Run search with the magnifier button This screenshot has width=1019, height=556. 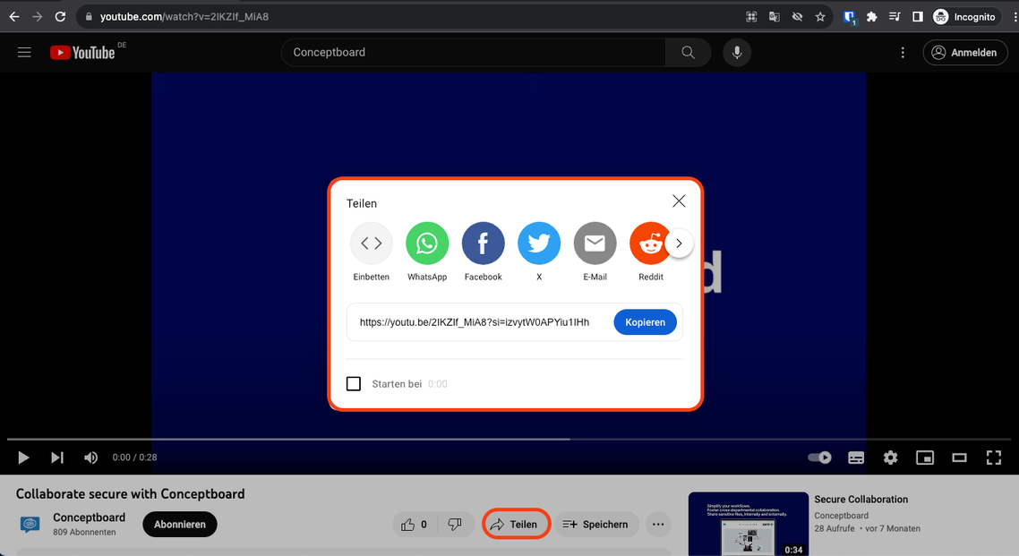689,53
